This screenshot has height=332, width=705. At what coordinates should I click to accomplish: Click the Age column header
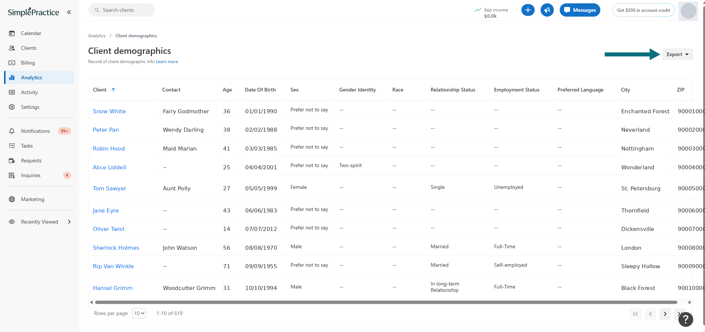[x=228, y=90]
